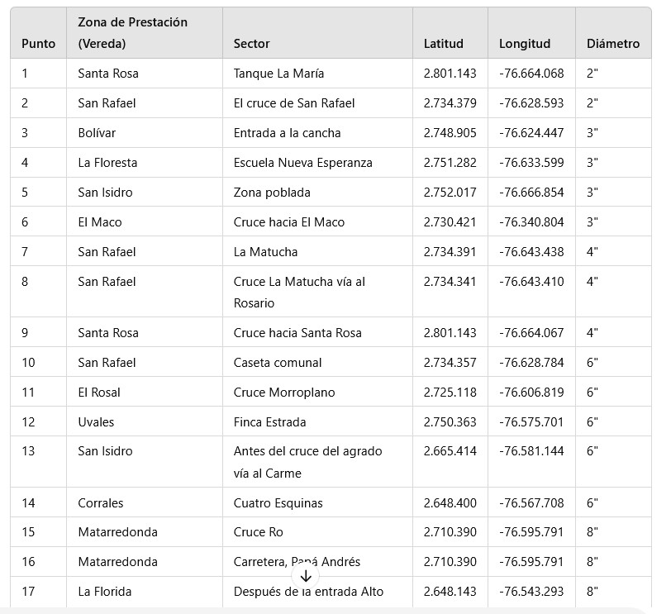Click Cruce La Matucha vía al Rosario
Viewport: 671px width, 614px height.
(x=299, y=293)
